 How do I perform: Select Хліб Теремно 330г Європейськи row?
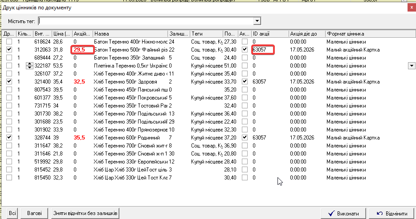pos(131,162)
